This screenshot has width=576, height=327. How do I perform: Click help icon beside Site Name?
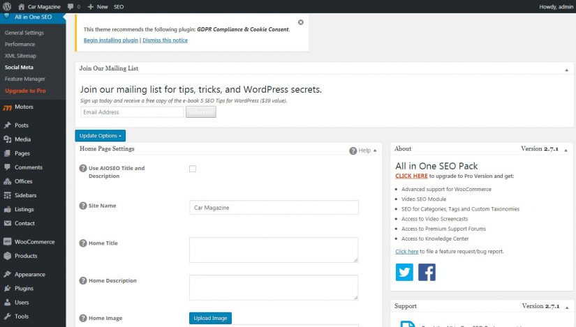[83, 206]
